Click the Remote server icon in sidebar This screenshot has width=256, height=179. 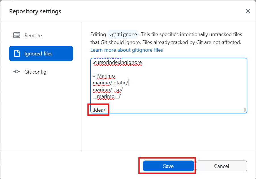coord(17,35)
